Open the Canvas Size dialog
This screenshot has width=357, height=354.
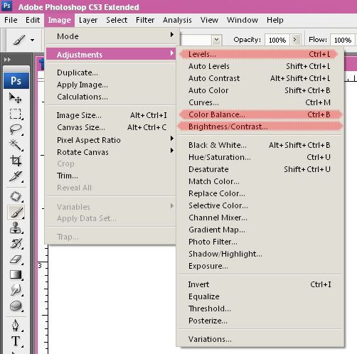[111, 127]
